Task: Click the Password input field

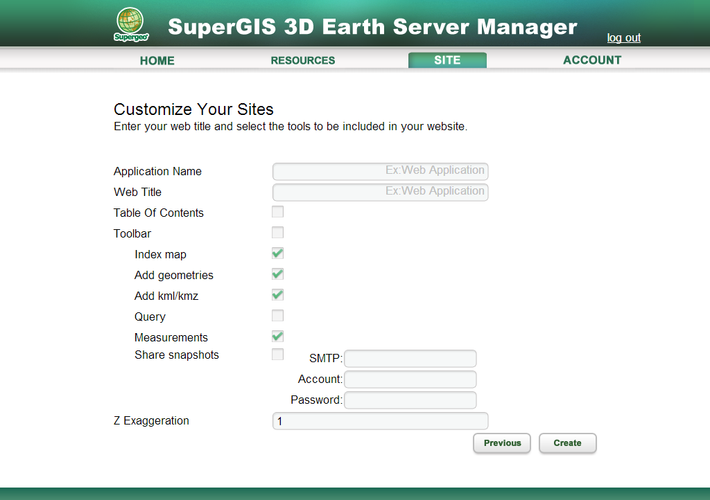Action: click(410, 400)
